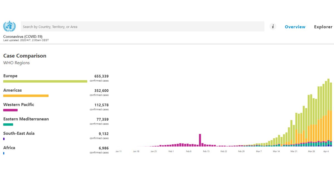This screenshot has height=175, width=334.
Task: Switch to the Explorer tab
Action: (323, 27)
